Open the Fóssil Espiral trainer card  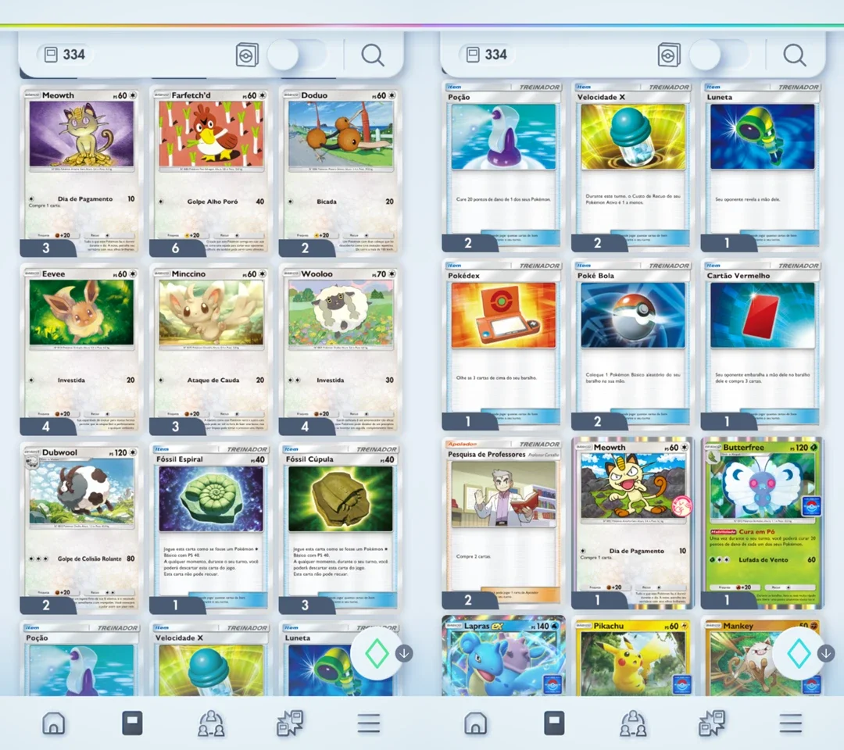tap(211, 528)
